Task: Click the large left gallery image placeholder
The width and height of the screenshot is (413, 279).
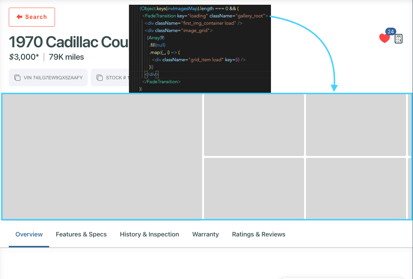Action: [x=101, y=156]
